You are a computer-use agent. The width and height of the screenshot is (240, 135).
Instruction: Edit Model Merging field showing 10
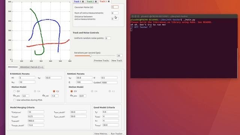(x=36, y=112)
